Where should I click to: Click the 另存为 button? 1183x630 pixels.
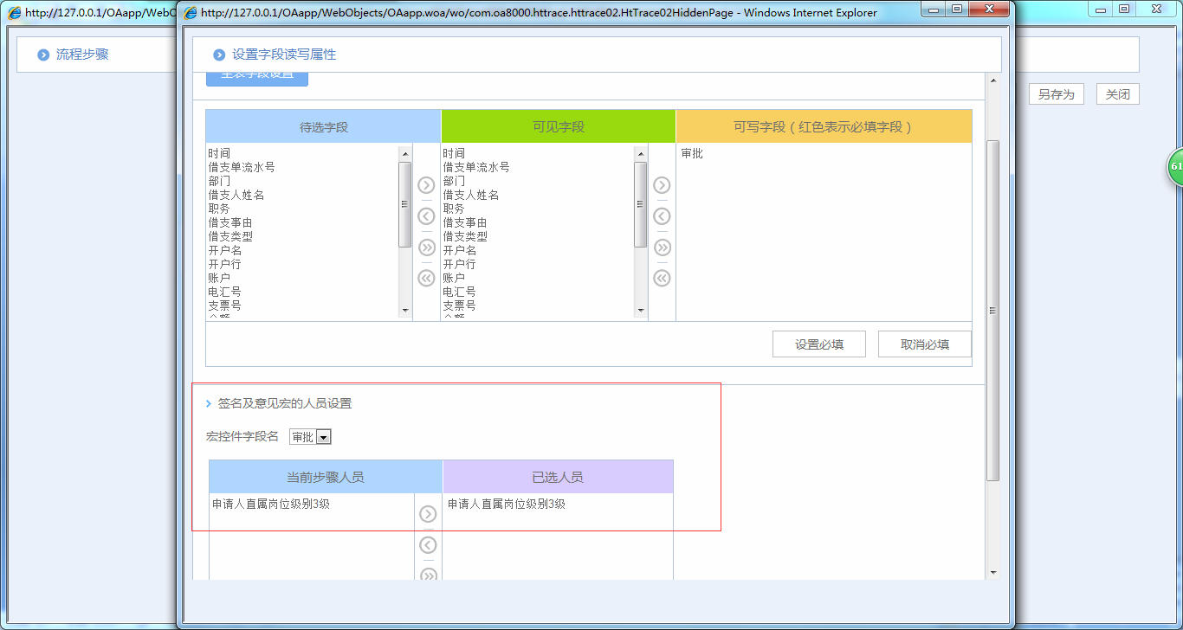(x=1056, y=93)
